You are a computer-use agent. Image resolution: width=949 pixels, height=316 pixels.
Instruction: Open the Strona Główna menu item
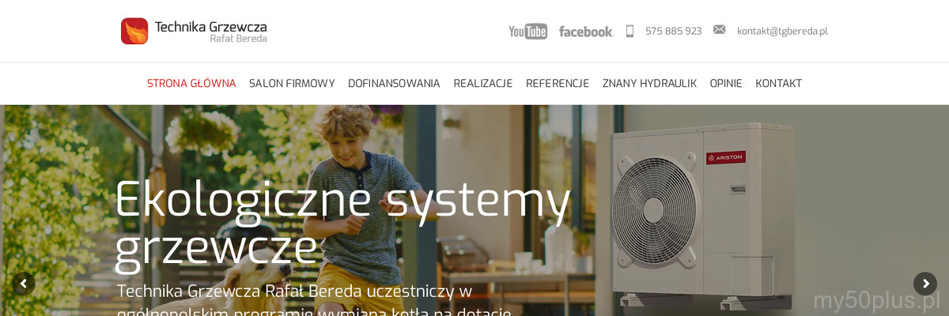click(191, 84)
